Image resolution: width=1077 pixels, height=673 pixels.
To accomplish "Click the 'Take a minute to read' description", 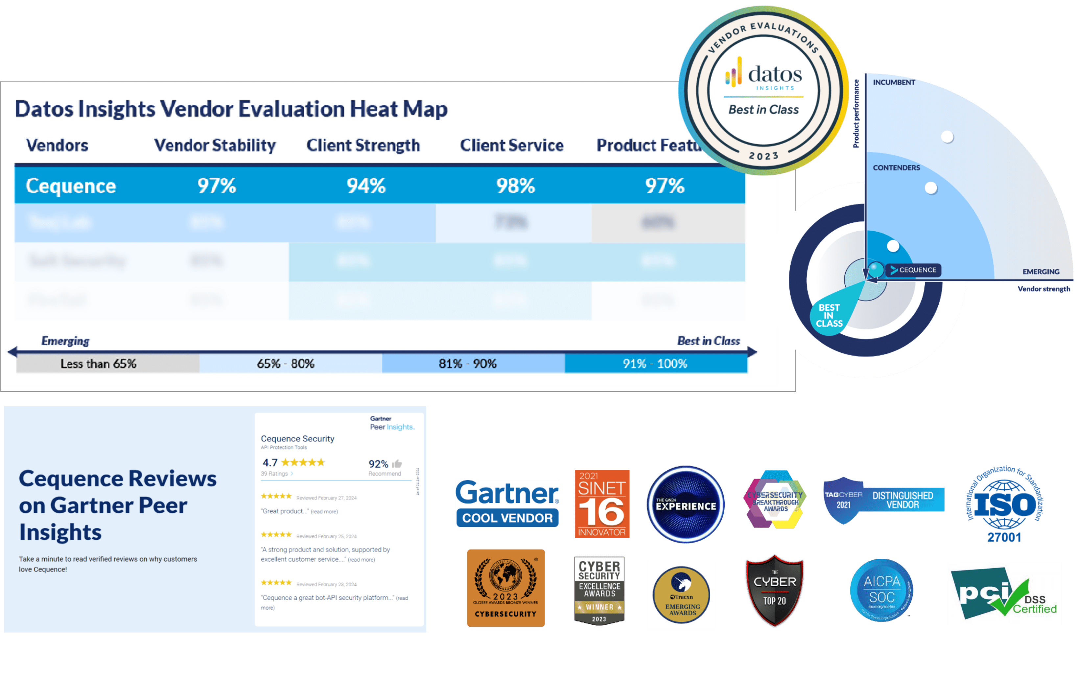I will 108,564.
